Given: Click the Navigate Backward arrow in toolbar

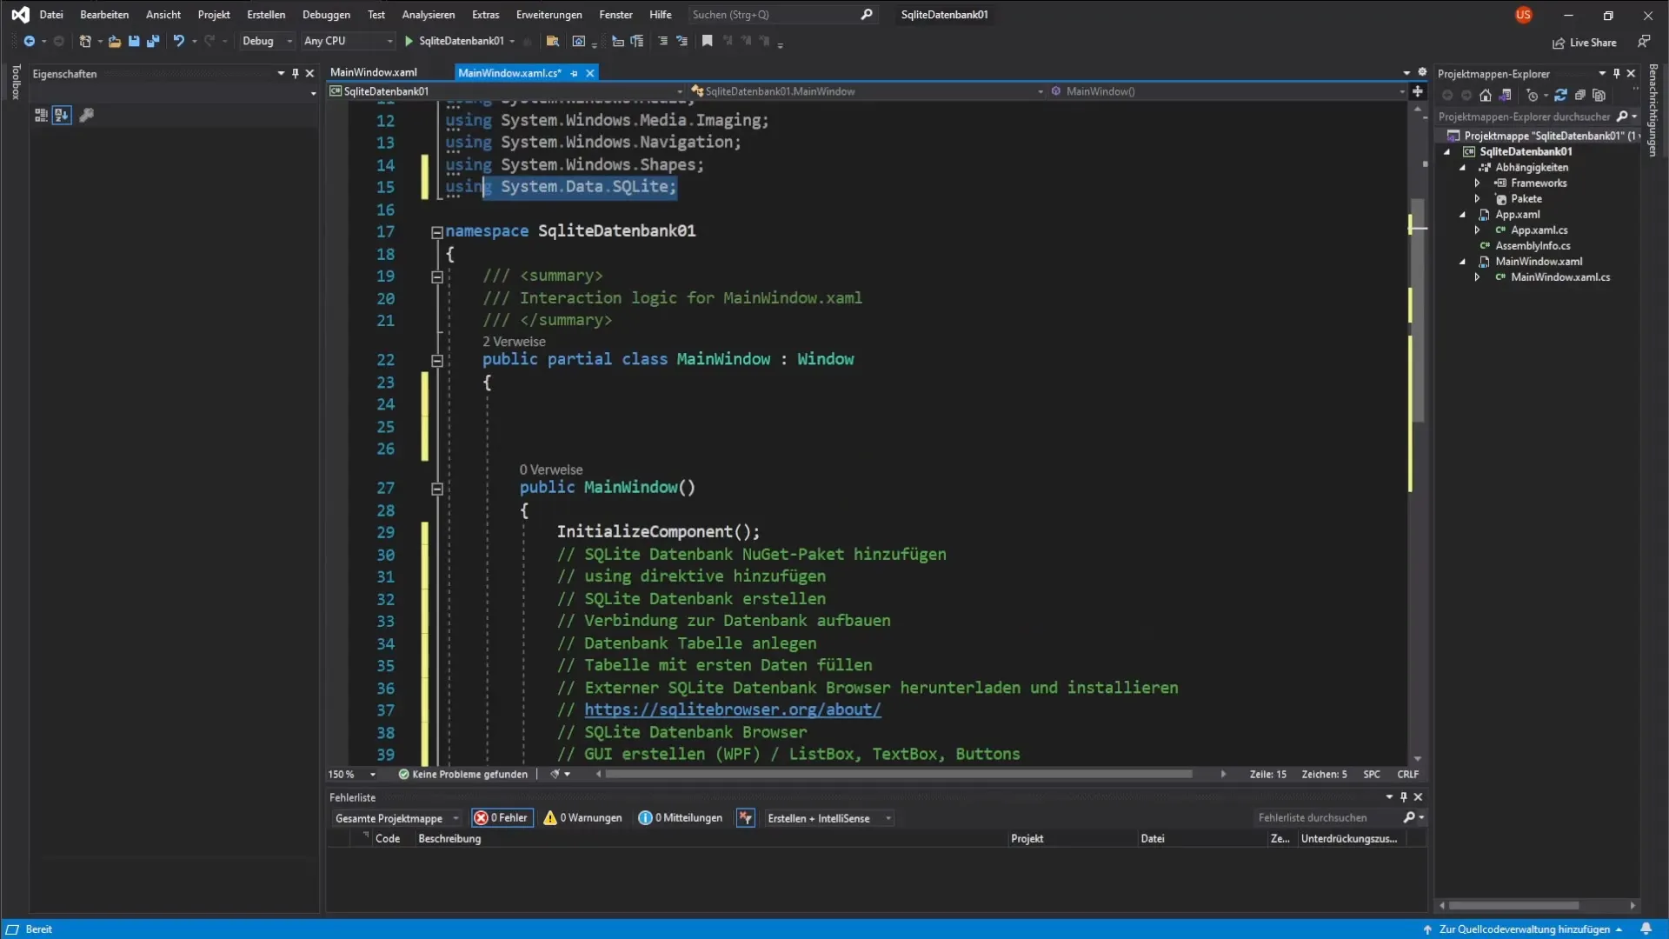Looking at the screenshot, I should point(29,41).
